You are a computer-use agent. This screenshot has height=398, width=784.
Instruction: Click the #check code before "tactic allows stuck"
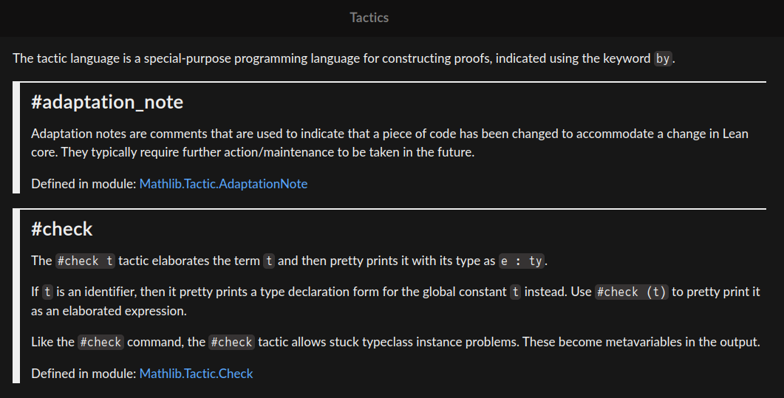231,342
